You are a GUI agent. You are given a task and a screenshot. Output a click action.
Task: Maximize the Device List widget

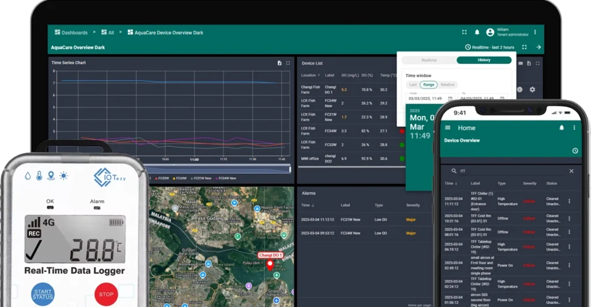[537, 63]
